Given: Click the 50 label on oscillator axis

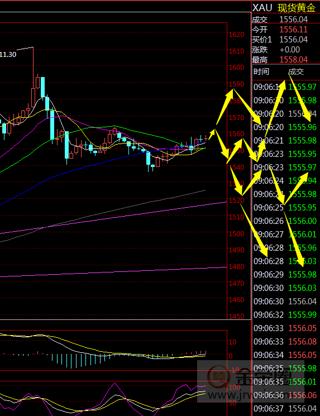Looking at the screenshot, I should [232, 403].
